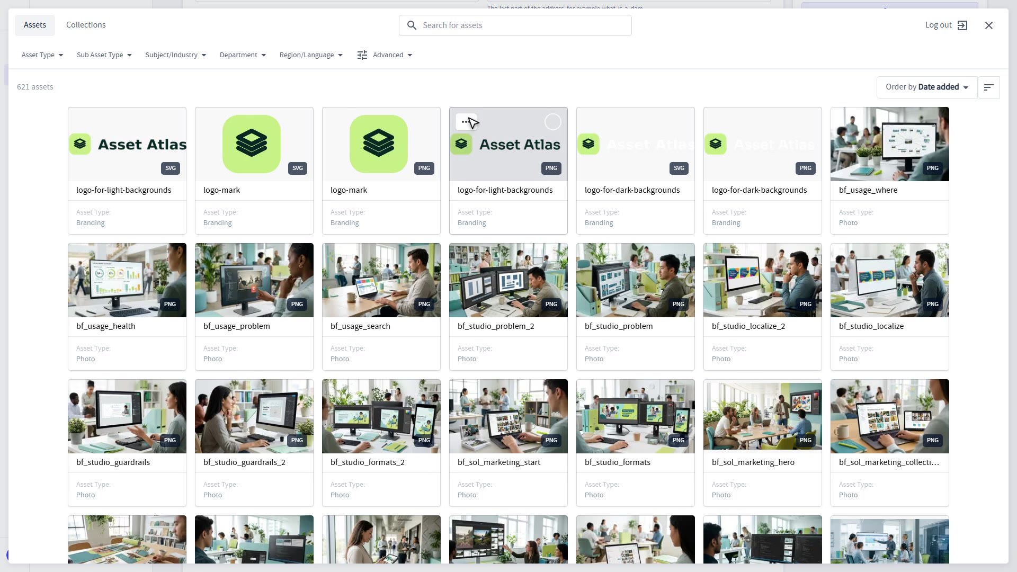This screenshot has height=572, width=1017.
Task: Open the Asset Type filter dropdown
Action: (42, 55)
